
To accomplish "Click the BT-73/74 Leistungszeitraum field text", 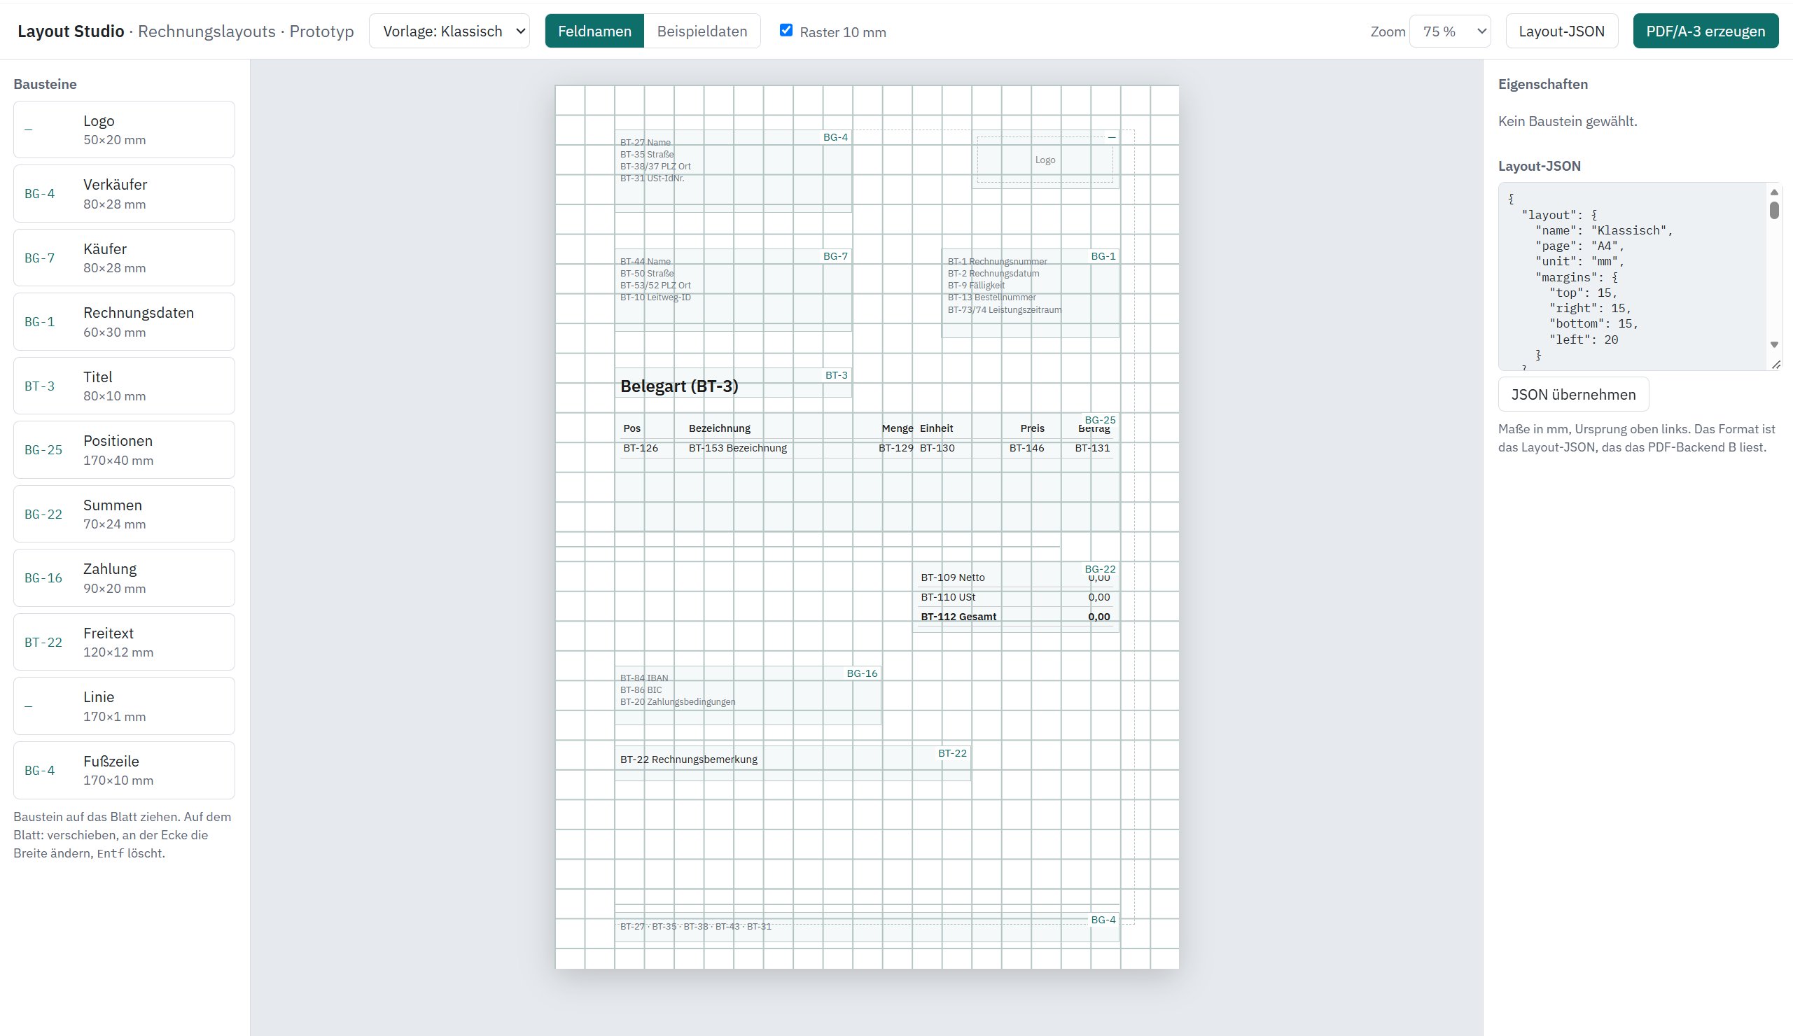I will [x=1004, y=310].
